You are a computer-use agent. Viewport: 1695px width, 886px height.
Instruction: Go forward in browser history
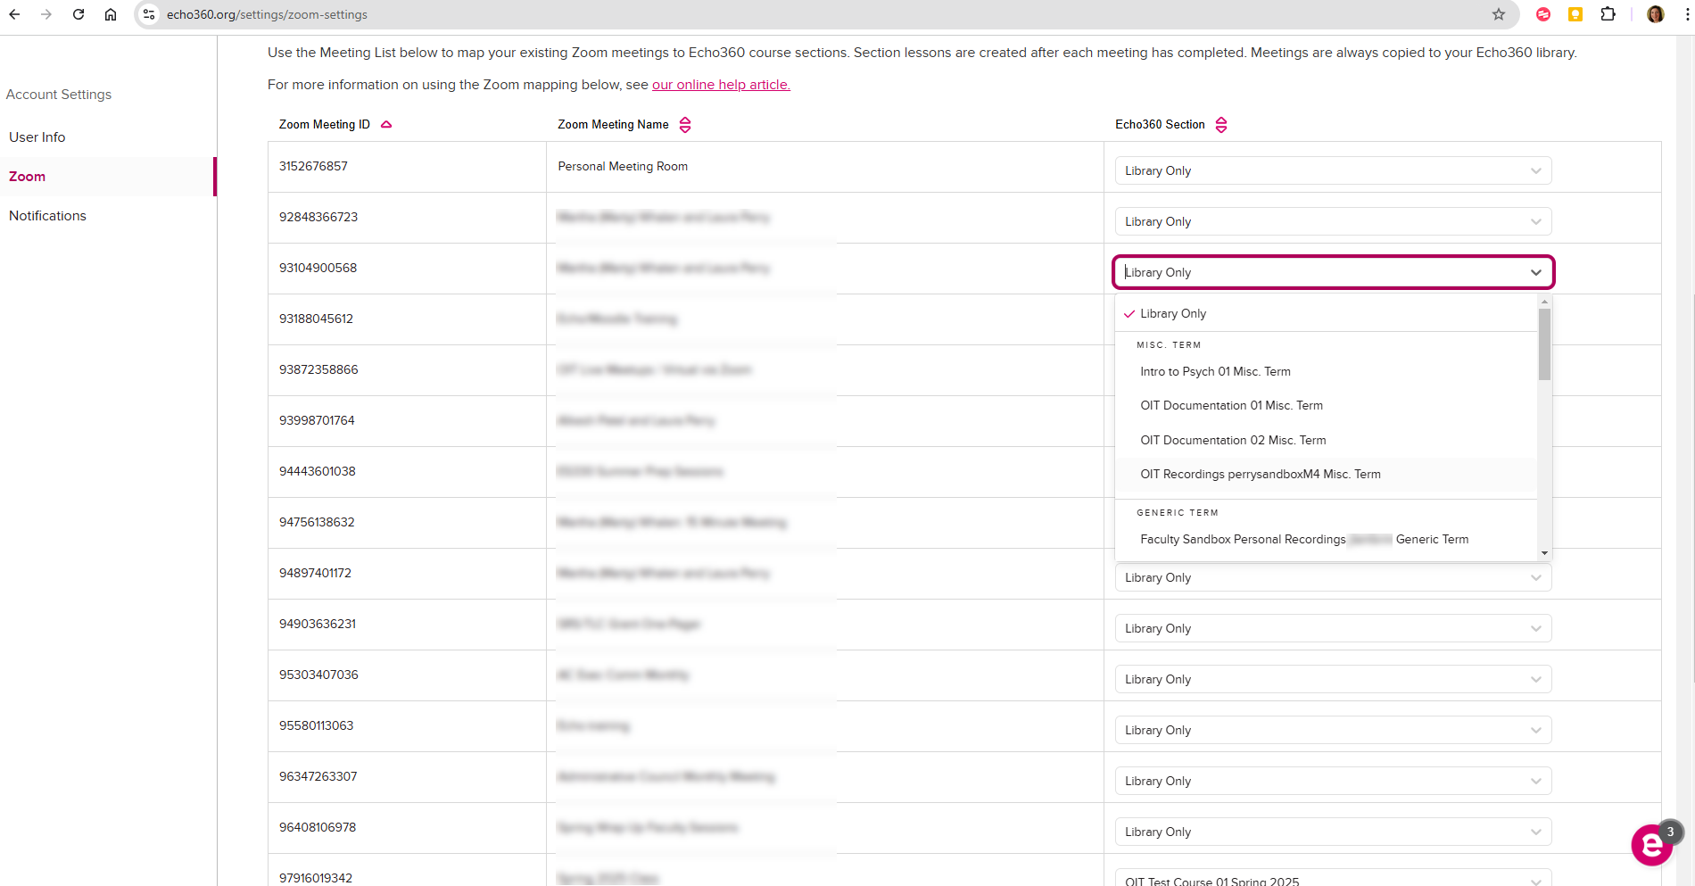46,14
